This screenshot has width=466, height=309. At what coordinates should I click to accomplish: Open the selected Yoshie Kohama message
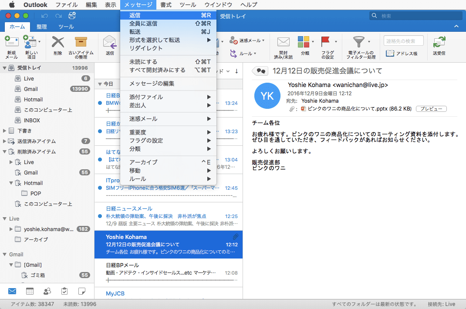[x=169, y=245]
